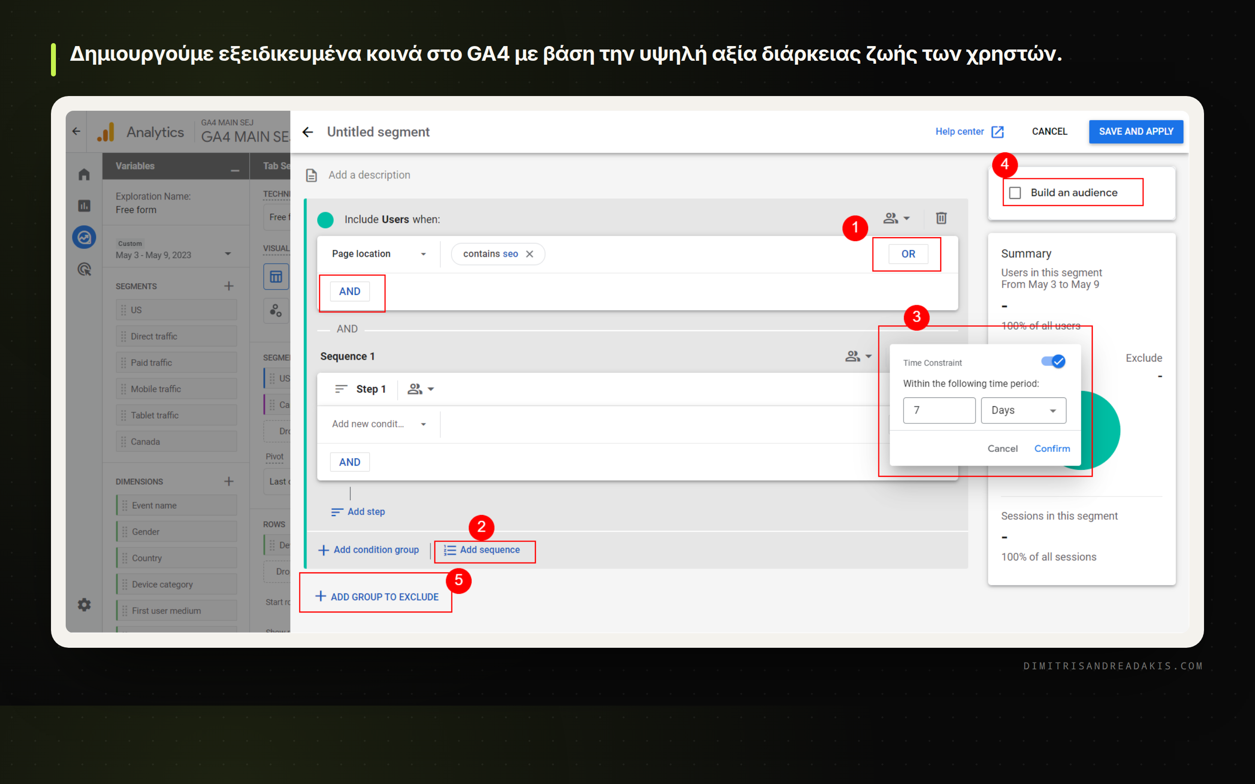Image resolution: width=1255 pixels, height=784 pixels.
Task: Open Home in the left sidebar
Action: (84, 175)
